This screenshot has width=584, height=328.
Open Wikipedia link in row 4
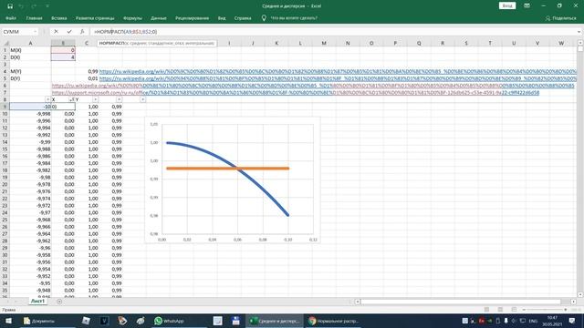338,71
